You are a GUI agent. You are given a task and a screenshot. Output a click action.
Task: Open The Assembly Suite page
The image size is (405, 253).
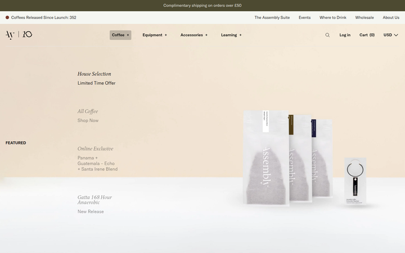(x=272, y=17)
